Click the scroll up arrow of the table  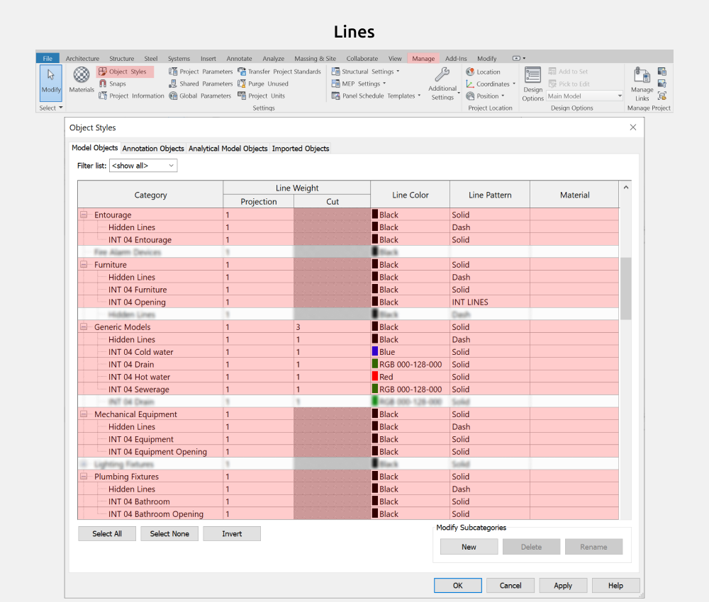click(626, 188)
